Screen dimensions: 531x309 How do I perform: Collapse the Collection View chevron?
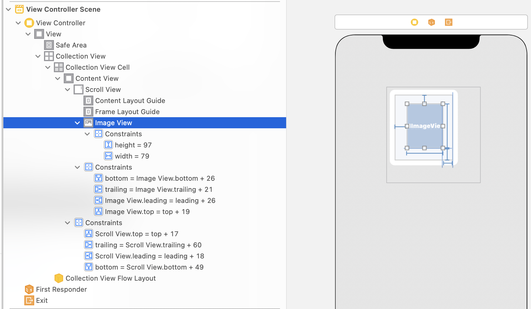tap(38, 56)
